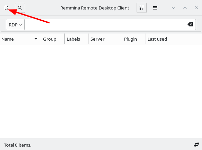202x150 pixels.
Task: Toggle the search bar magnifier button
Action: pos(20,8)
